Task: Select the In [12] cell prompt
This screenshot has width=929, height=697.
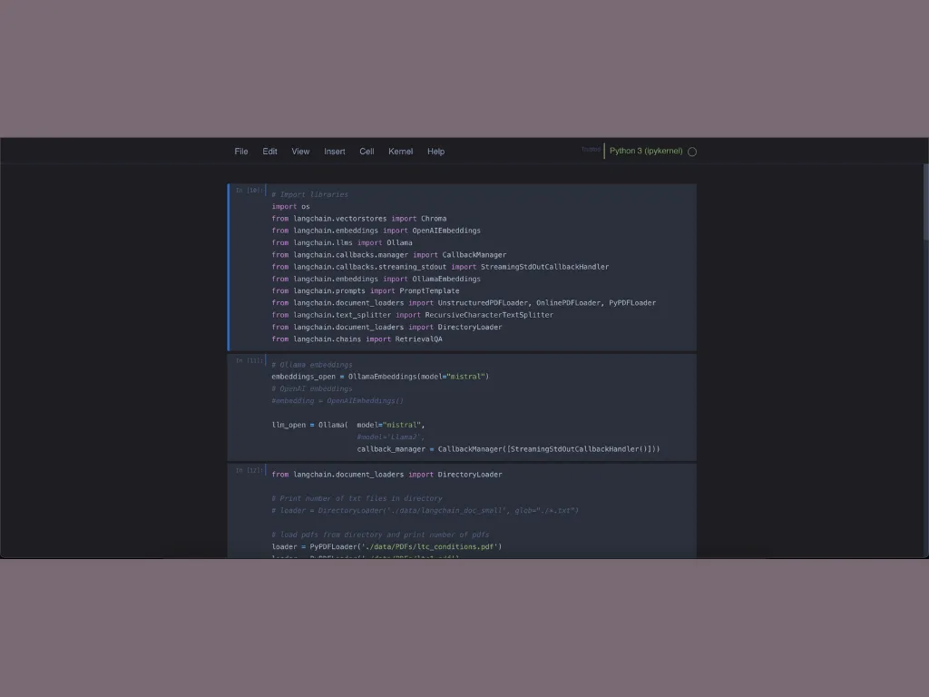Action: coord(249,470)
